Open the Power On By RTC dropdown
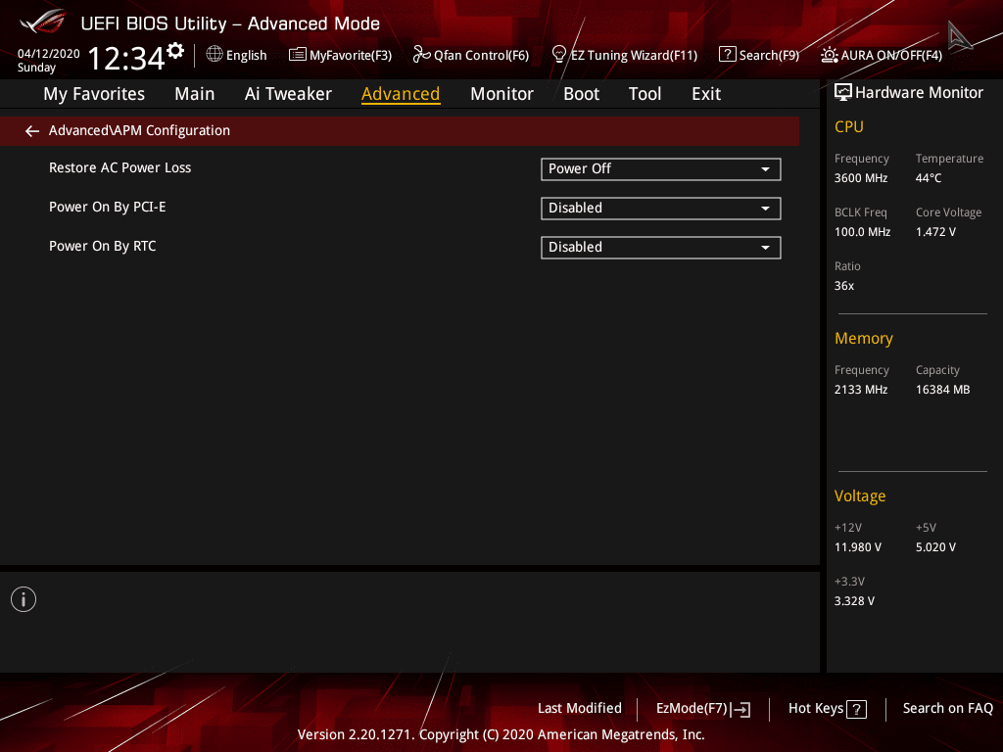This screenshot has height=752, width=1003. coord(661,248)
